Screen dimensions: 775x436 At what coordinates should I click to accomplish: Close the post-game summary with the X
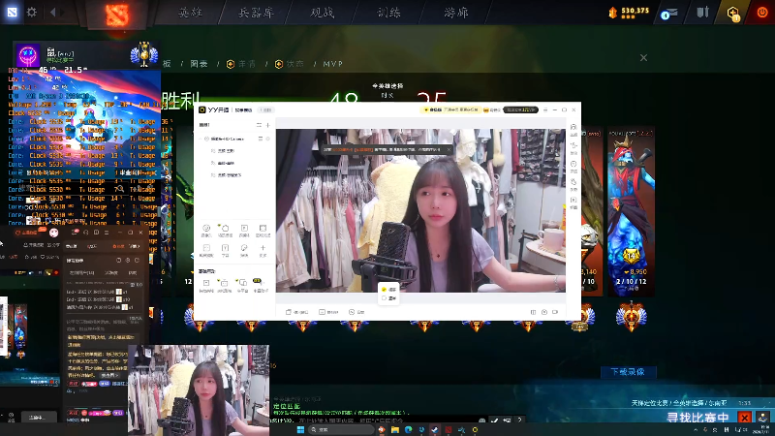click(643, 58)
